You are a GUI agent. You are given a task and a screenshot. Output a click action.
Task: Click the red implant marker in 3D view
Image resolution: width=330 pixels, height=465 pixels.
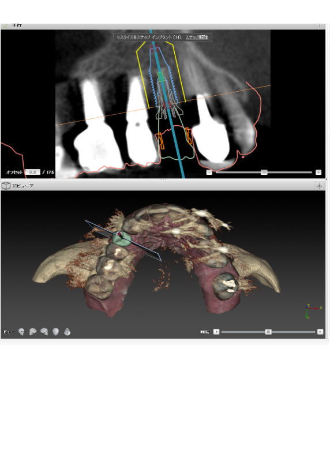click(119, 234)
